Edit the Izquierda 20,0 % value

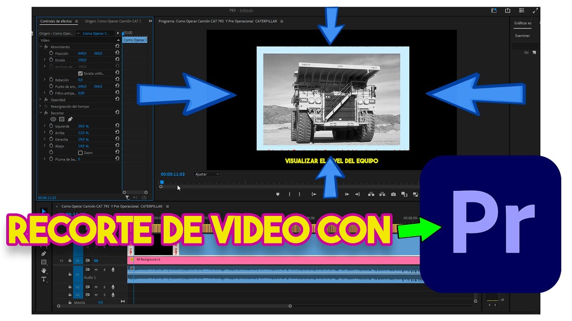click(x=84, y=126)
